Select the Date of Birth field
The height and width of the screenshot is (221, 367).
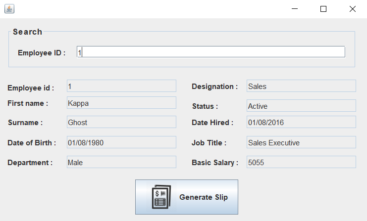pyautogui.click(x=121, y=142)
